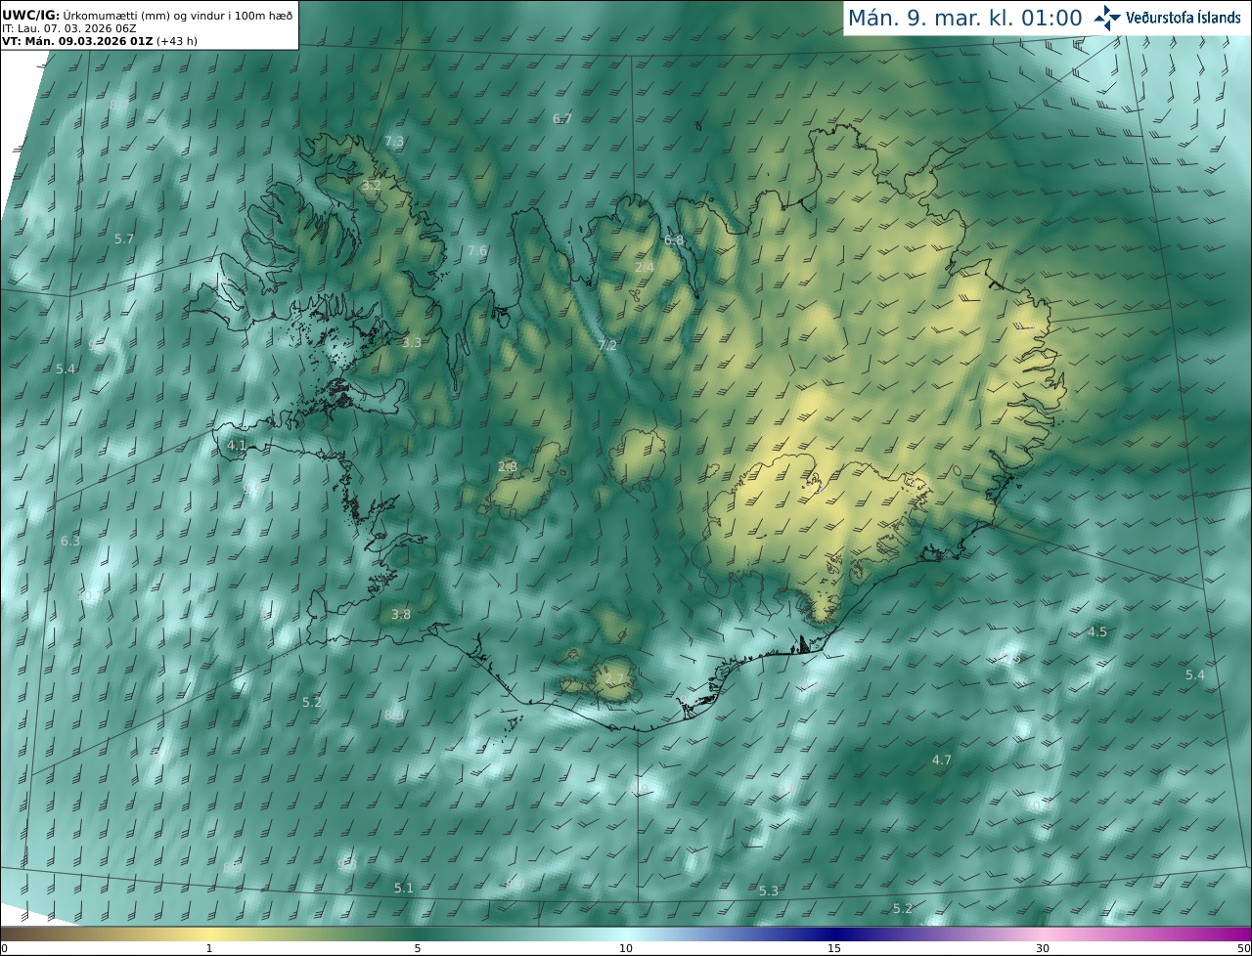Select the 'Mán. 9. mar. kl. 01:00' timestamp

tap(964, 18)
